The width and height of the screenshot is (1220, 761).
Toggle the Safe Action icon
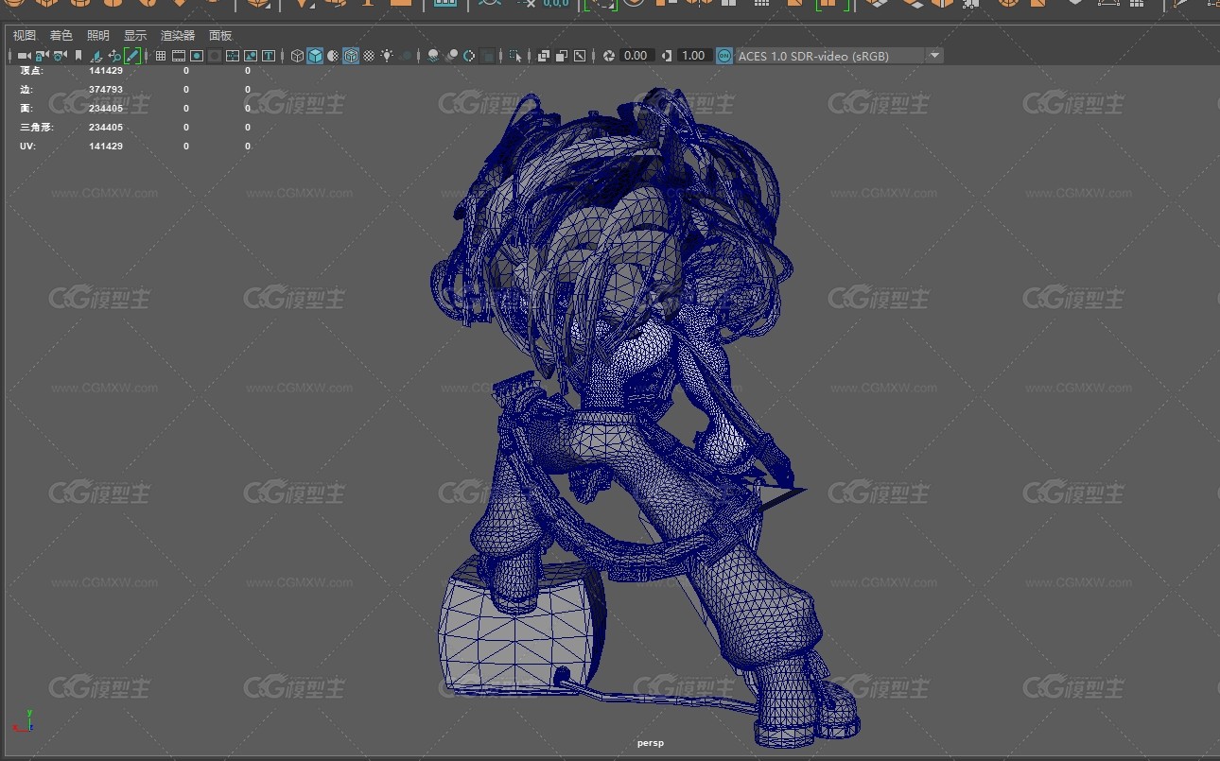coord(251,56)
